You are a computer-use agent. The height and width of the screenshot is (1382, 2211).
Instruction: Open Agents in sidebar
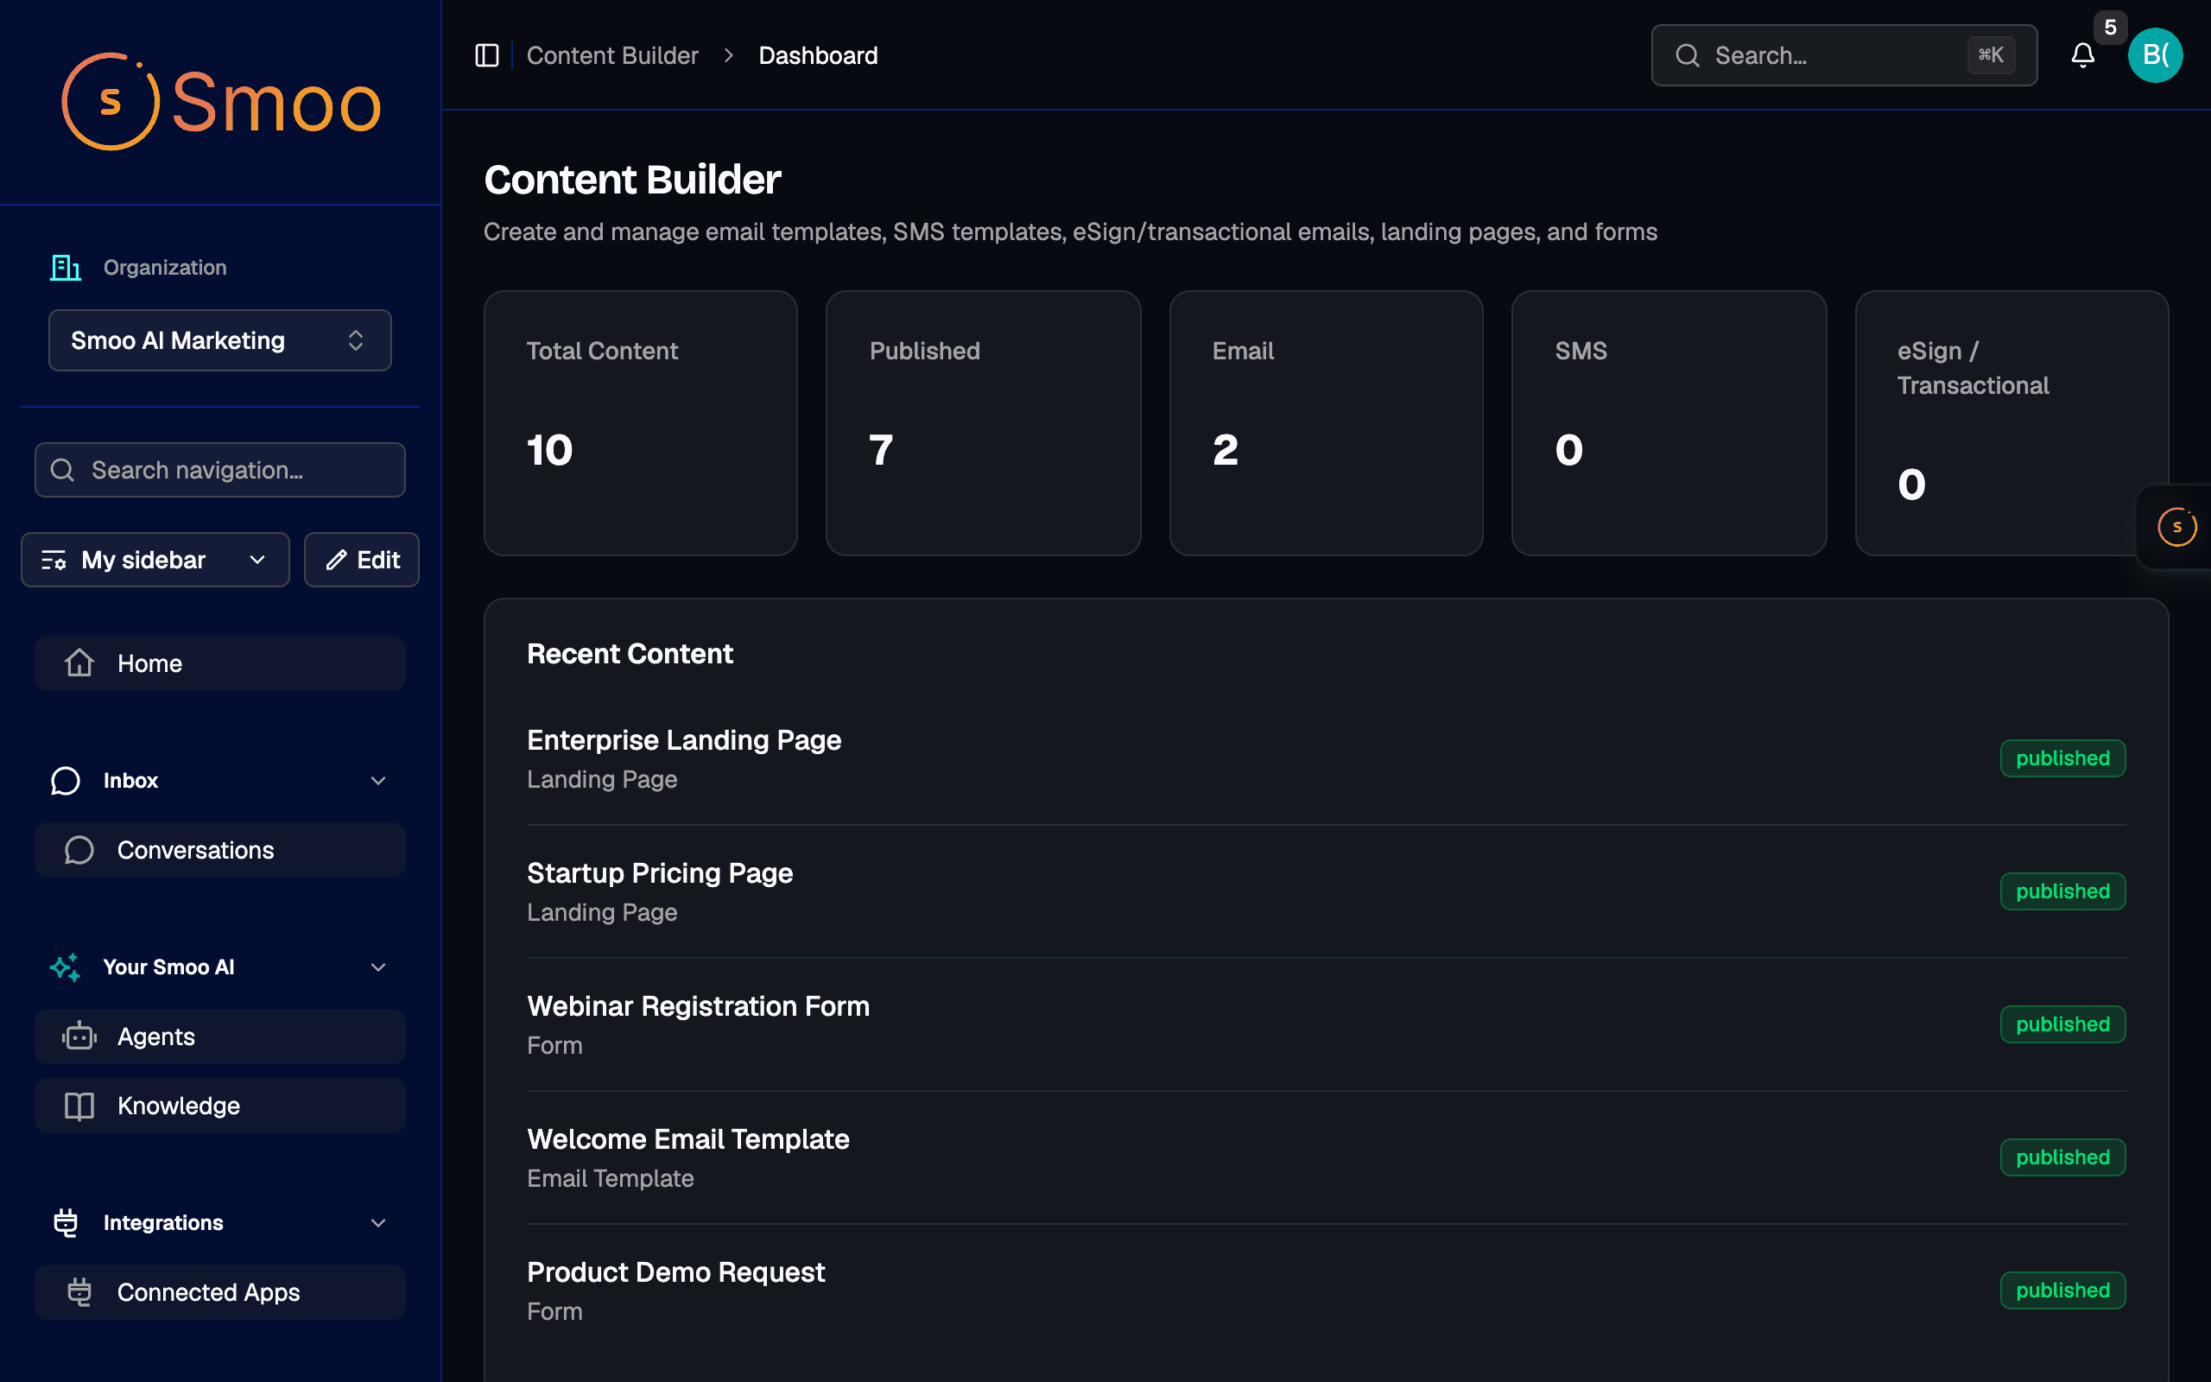point(220,1036)
